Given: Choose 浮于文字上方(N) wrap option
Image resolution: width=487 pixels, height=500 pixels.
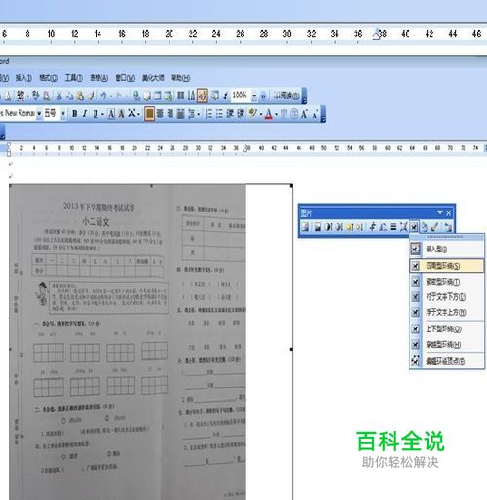Looking at the screenshot, I should pos(447,312).
